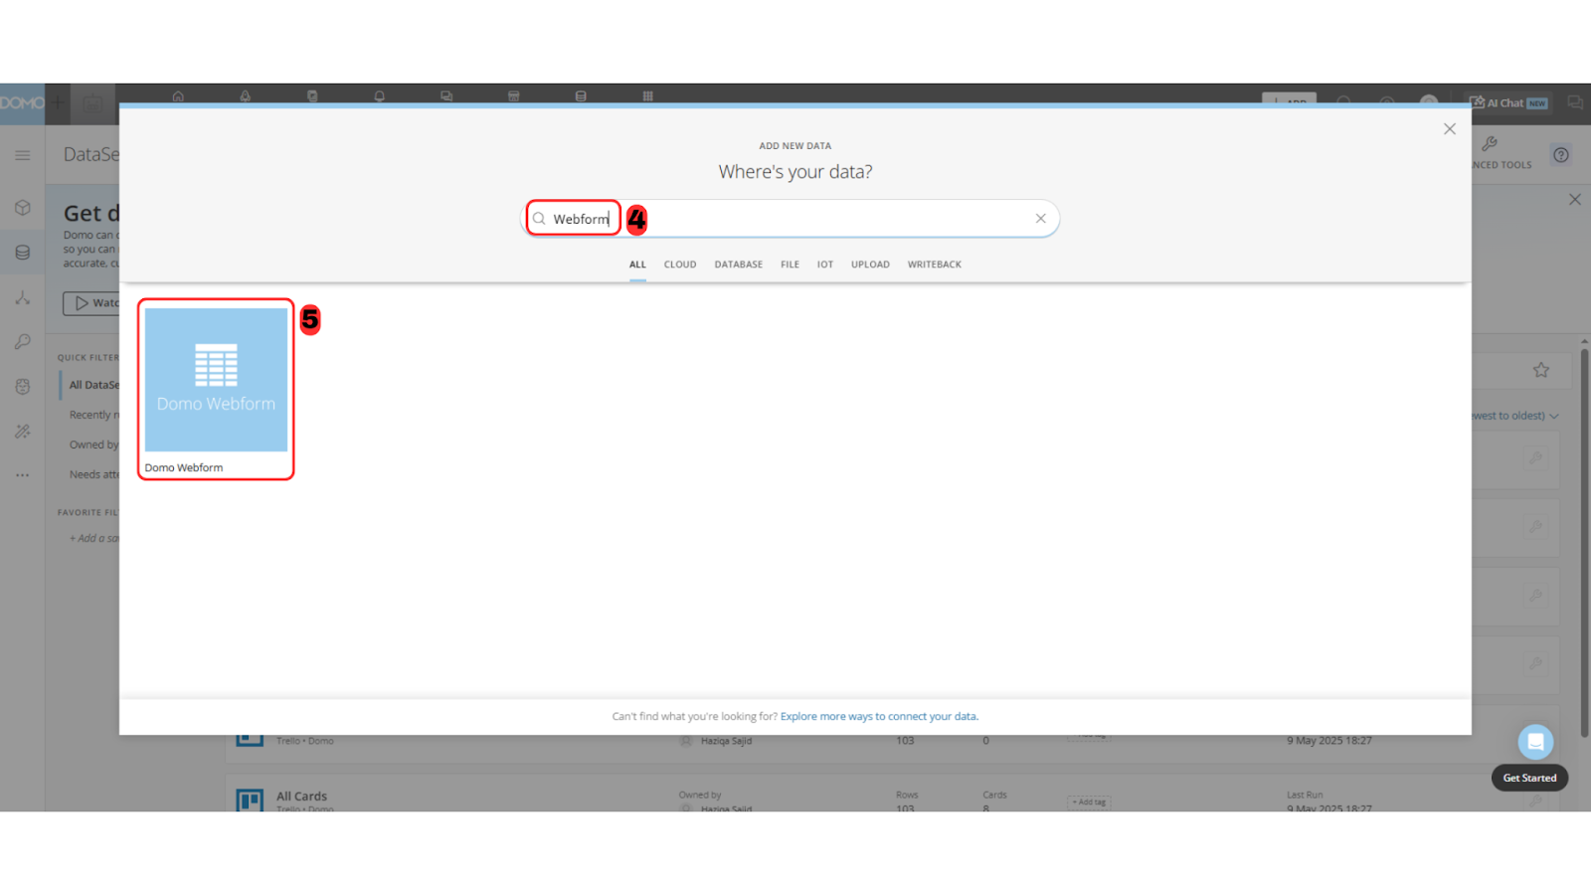Switch to the CLOUD tab
1591x895 pixels.
[680, 265]
